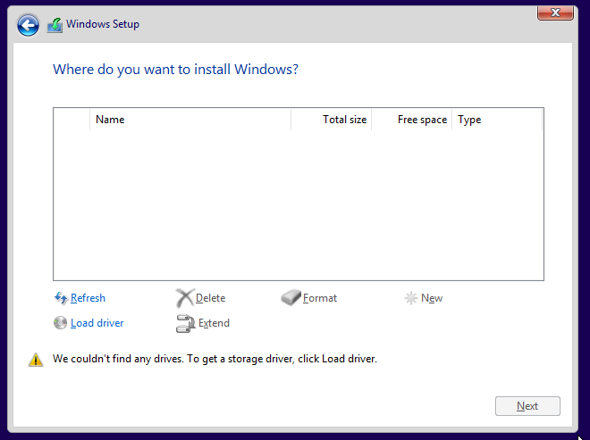
Task: Click the yellow warning triangle icon
Action: click(36, 360)
